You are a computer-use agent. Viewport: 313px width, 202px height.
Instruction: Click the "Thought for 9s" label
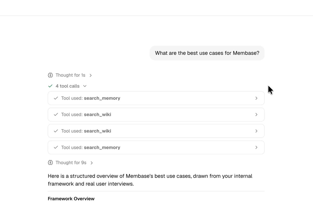click(71, 162)
